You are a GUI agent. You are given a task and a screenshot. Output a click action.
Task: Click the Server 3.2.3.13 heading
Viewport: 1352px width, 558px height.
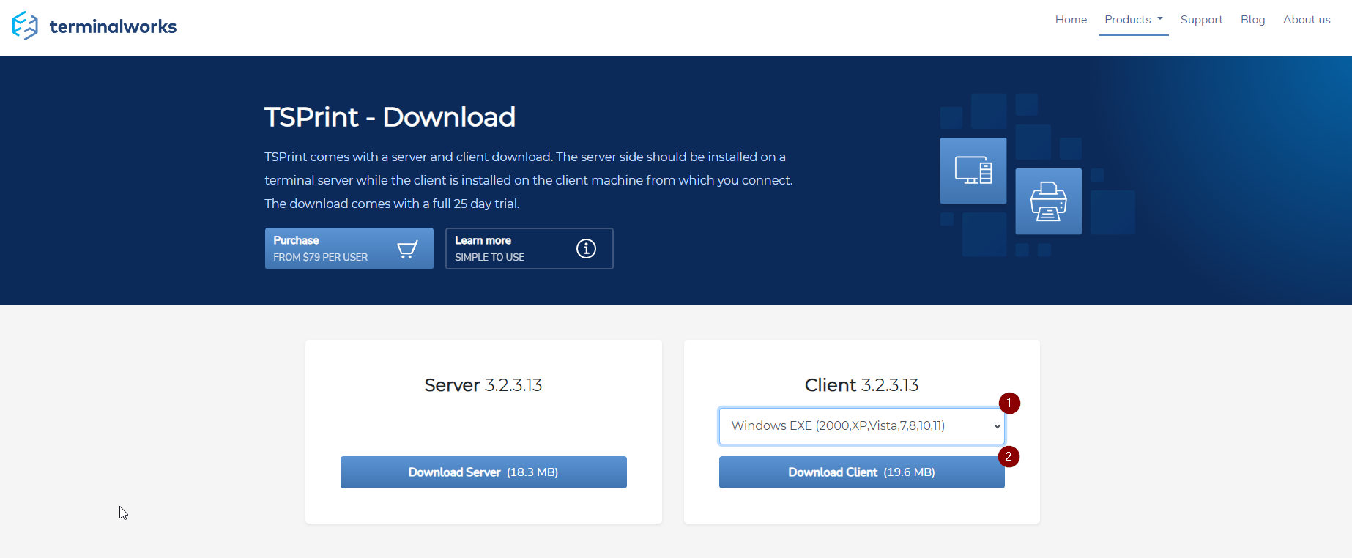(x=483, y=385)
